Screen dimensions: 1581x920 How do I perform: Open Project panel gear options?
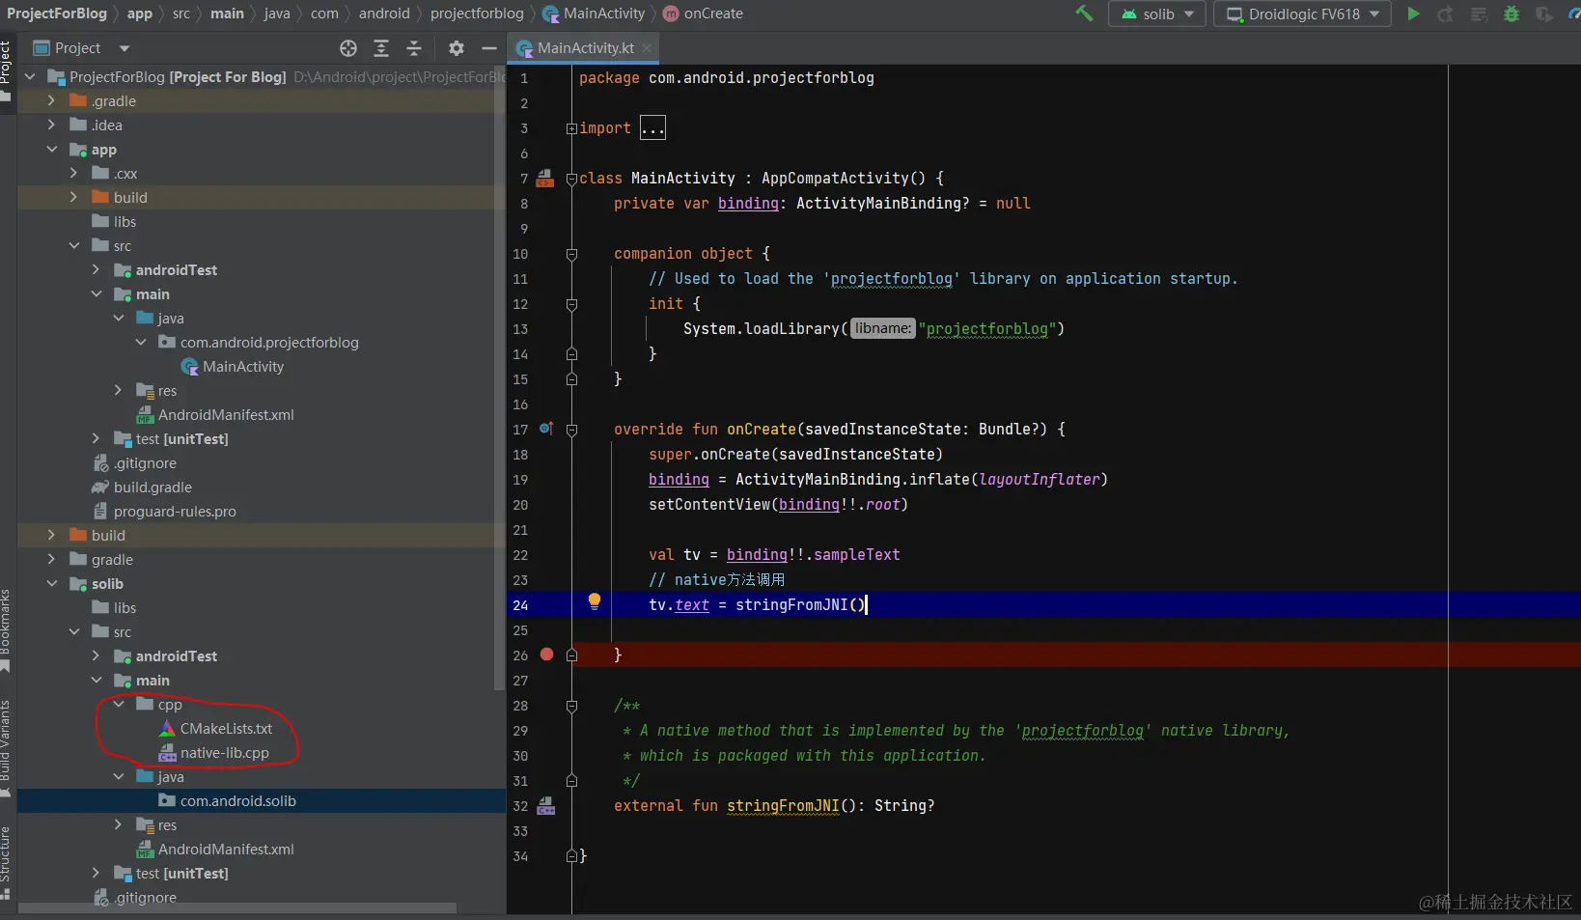[457, 48]
